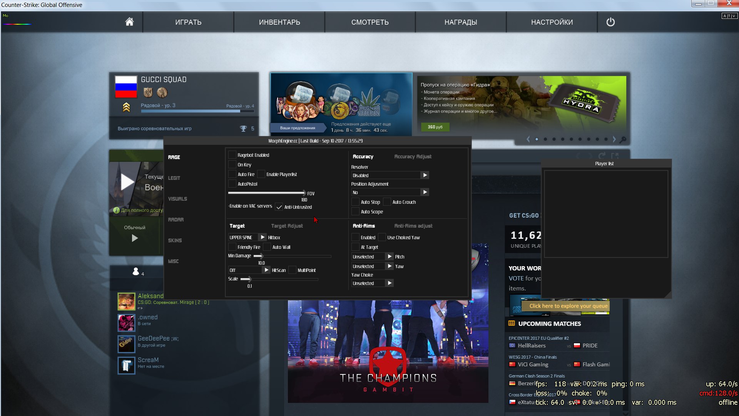739x416 pixels.
Task: Toggle the MultiPoint checkbox
Action: (292, 270)
